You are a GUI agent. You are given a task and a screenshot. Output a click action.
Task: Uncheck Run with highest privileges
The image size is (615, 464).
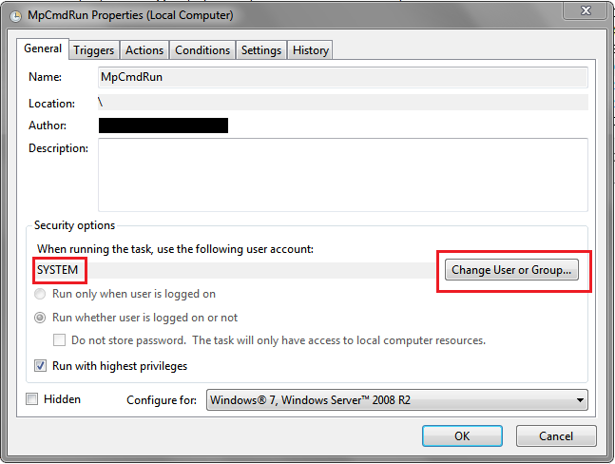(x=40, y=366)
